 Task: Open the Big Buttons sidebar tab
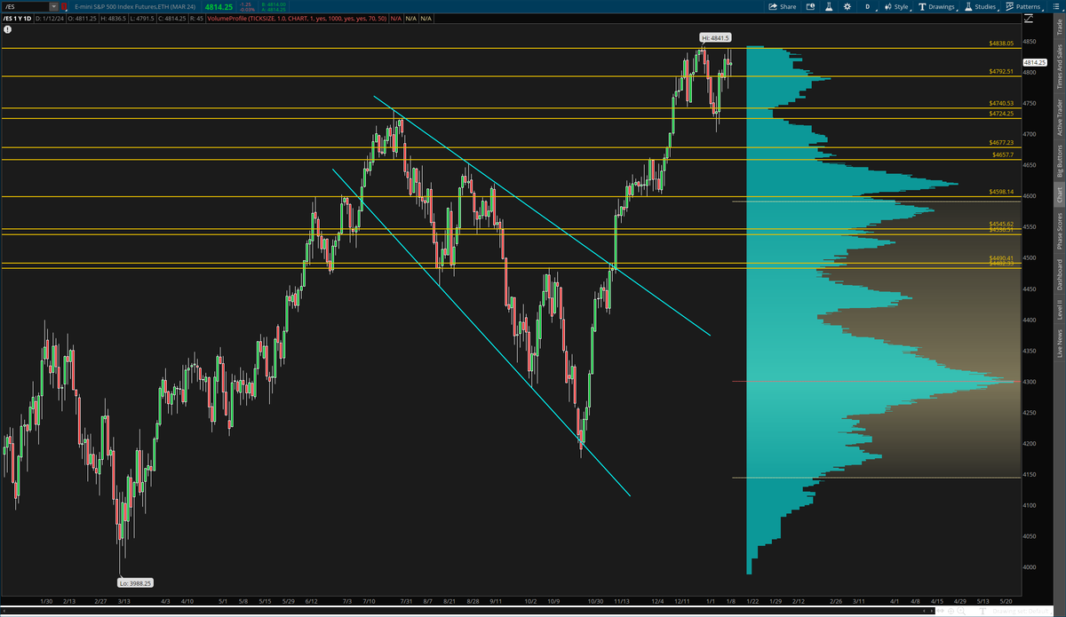coord(1059,161)
